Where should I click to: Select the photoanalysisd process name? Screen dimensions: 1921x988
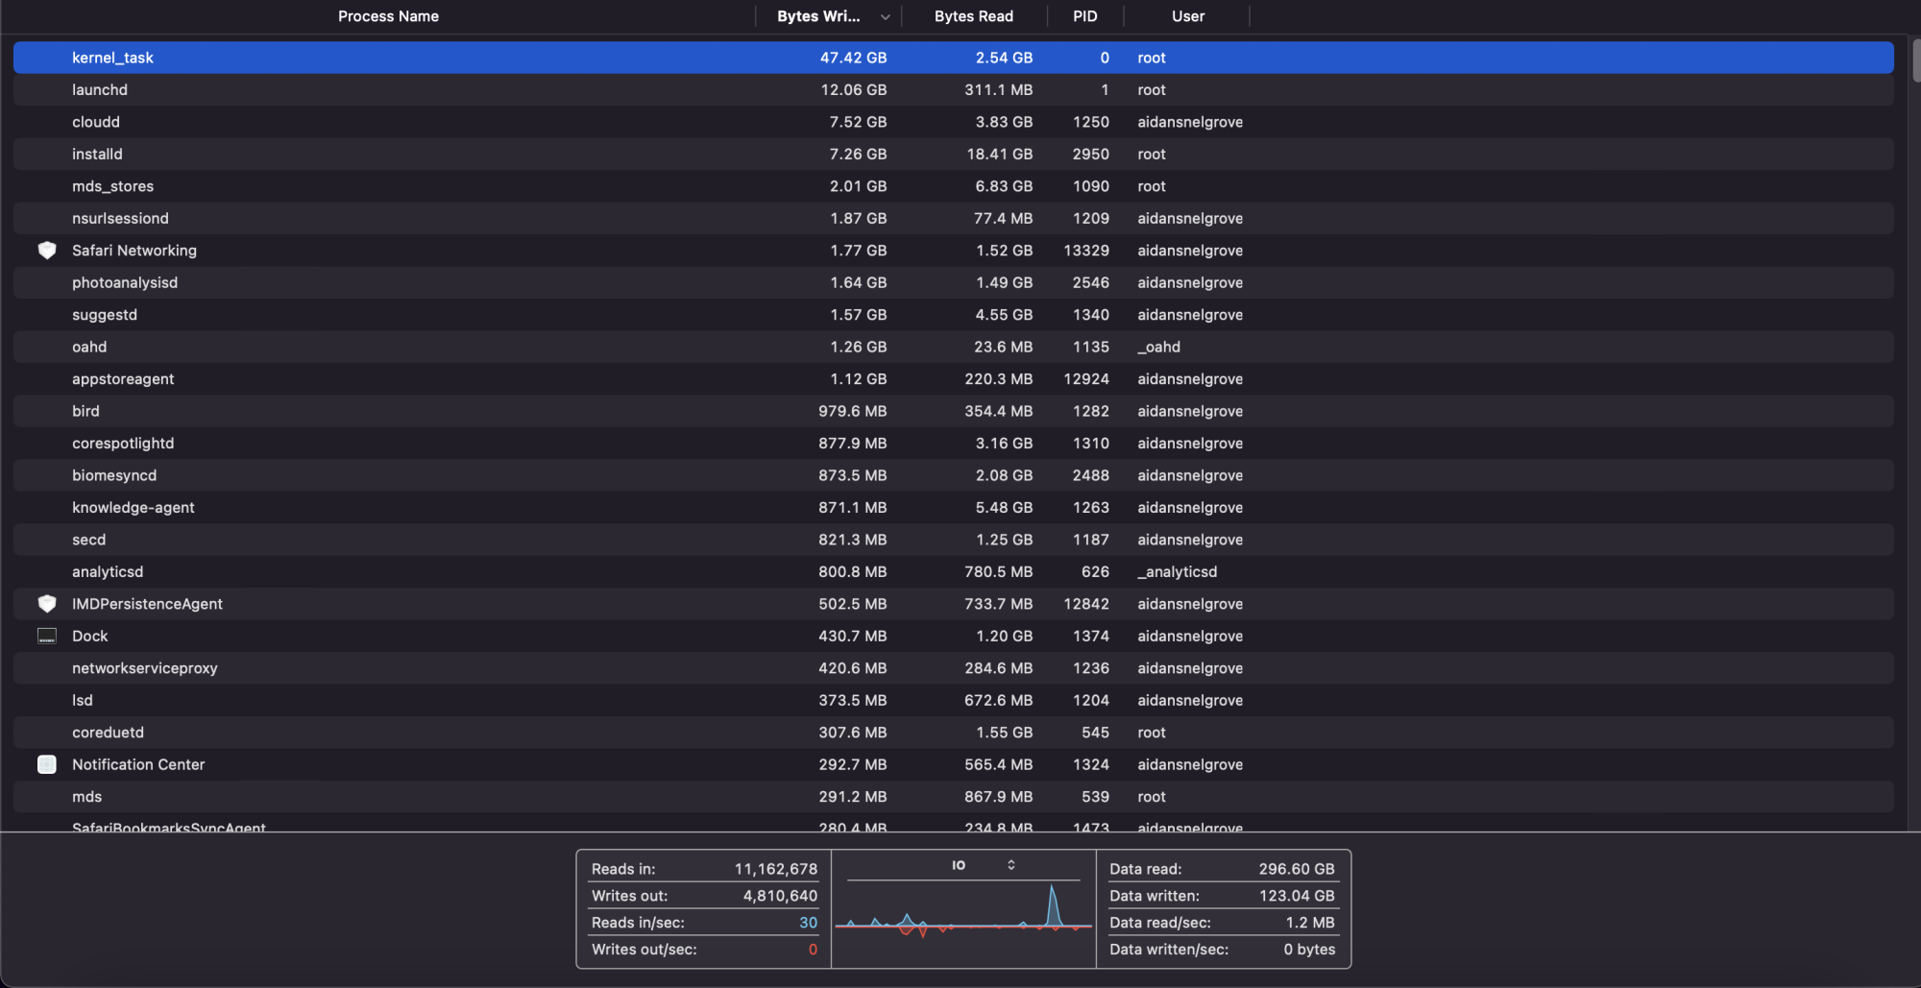click(x=125, y=283)
